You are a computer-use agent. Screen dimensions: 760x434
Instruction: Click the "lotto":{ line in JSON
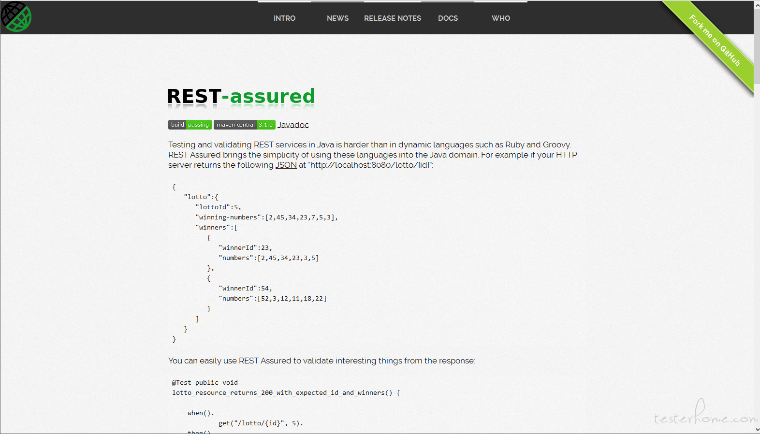201,197
